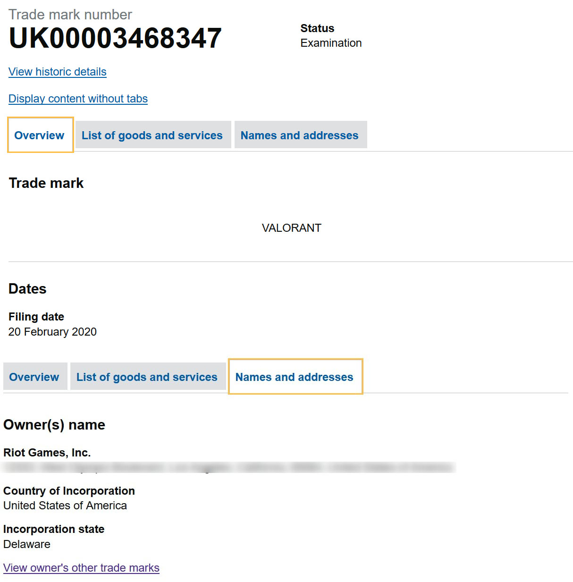Click the Examination status value
Viewport: 573px width, 582px height.
[331, 43]
